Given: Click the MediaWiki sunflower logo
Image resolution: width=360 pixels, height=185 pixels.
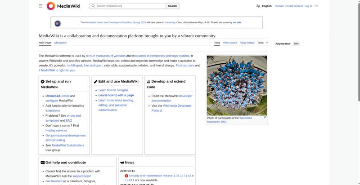Looking at the screenshot, I should pyautogui.click(x=51, y=6).
